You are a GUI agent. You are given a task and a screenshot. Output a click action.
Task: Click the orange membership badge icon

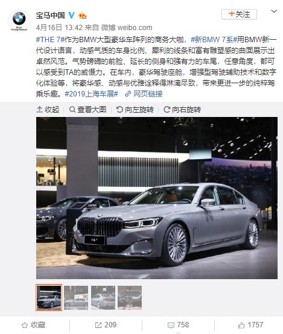[x=82, y=15]
